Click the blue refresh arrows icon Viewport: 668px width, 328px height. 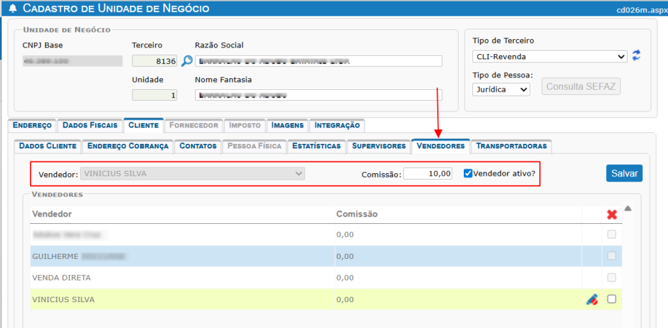coord(637,57)
